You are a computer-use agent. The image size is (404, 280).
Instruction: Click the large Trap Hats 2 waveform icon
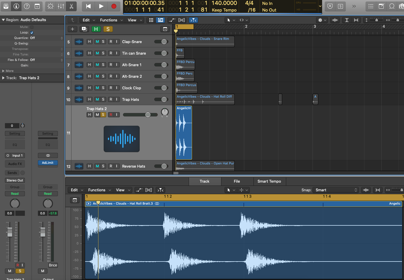[122, 139]
